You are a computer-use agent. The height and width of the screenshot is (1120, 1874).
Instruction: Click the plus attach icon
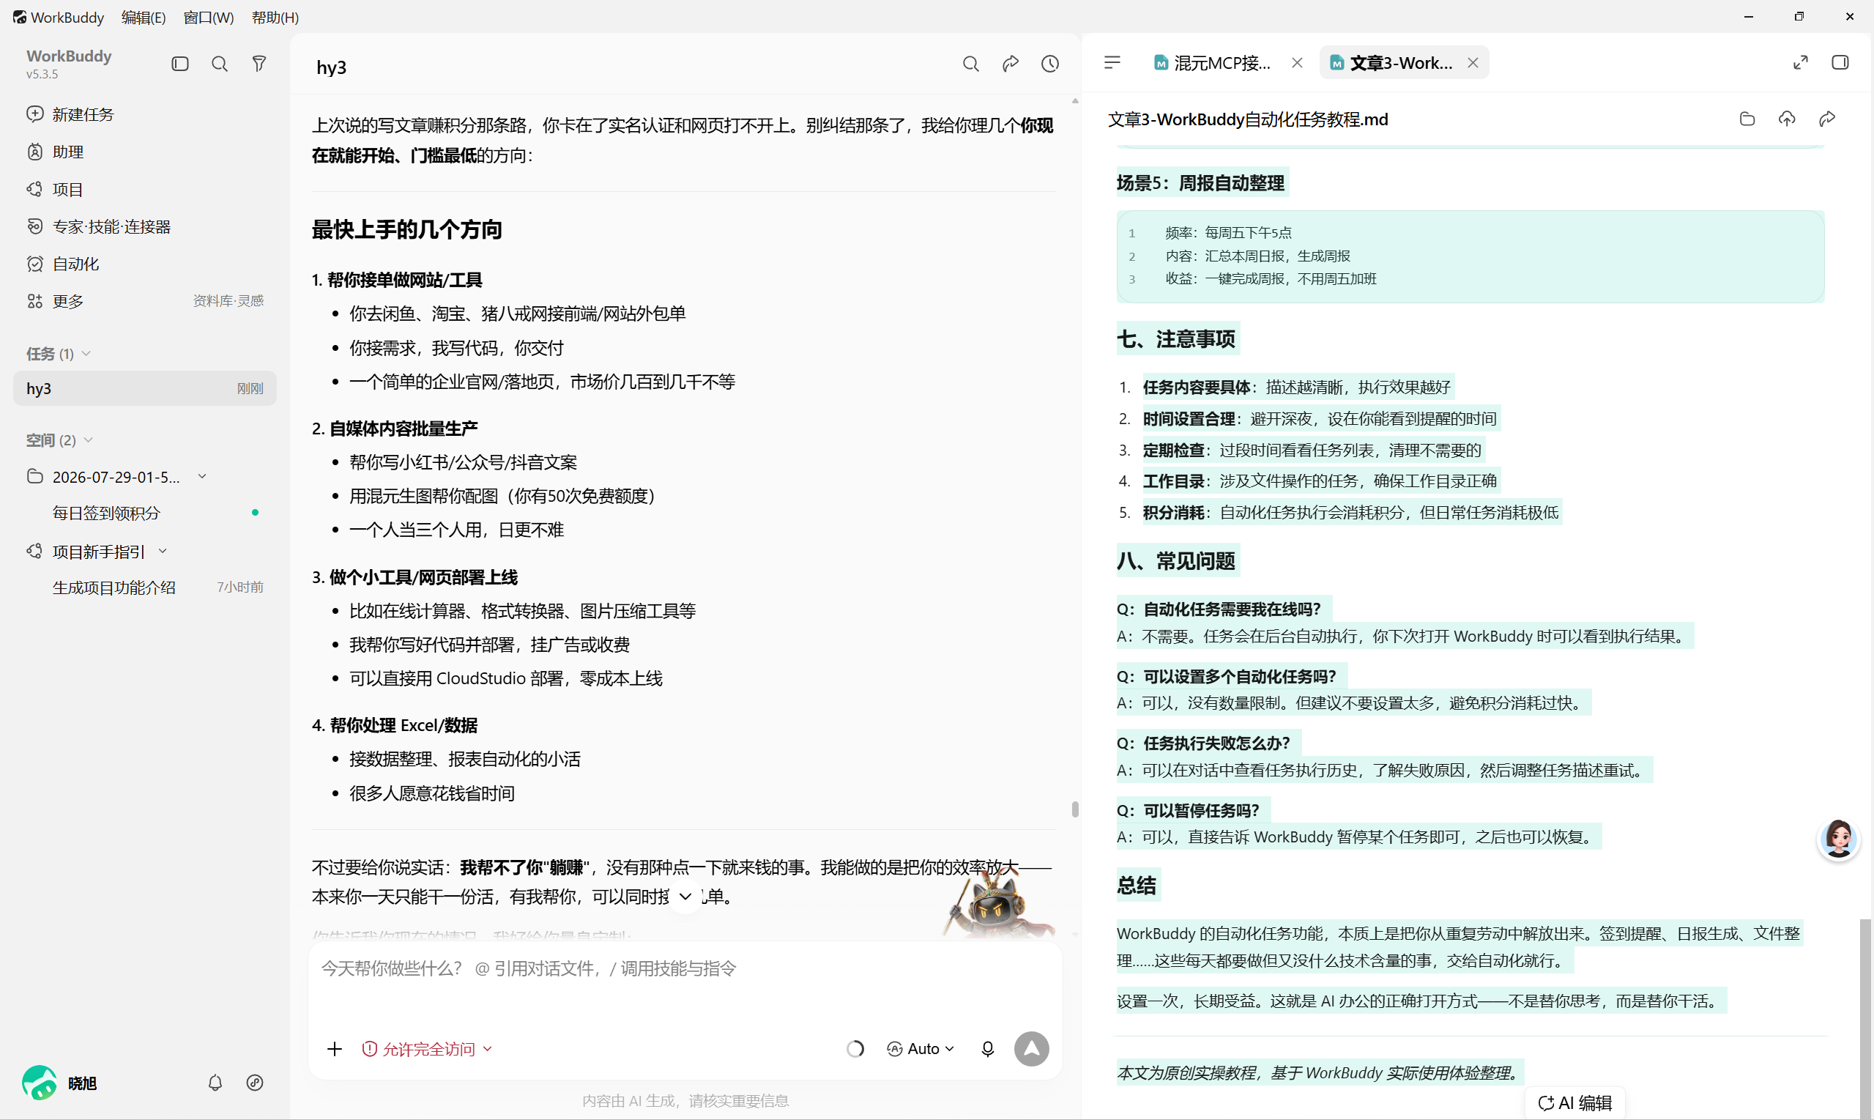334,1048
